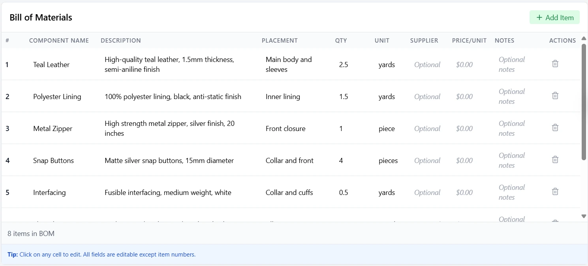Edit the Inner lining placement cell
This screenshot has width=588, height=266.
click(x=283, y=96)
